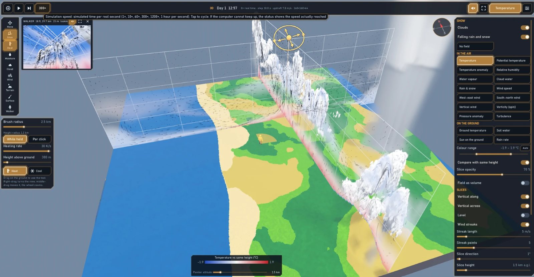
Task: Step the simulation forward one step
Action: coord(29,8)
